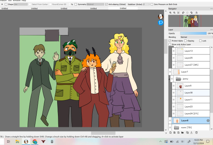Uncheck Protect Alpha

click(170, 41)
